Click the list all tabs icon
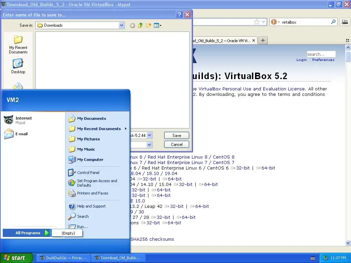The width and height of the screenshot is (351, 263). pyautogui.click(x=348, y=40)
